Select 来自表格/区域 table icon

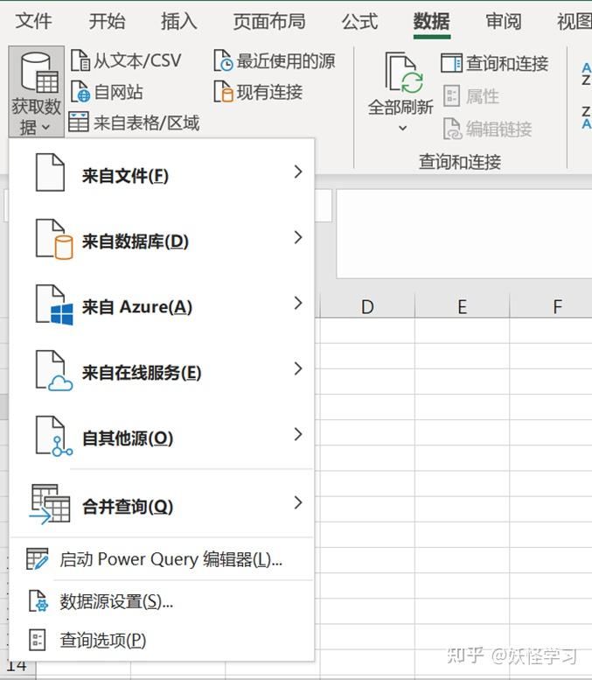79,123
